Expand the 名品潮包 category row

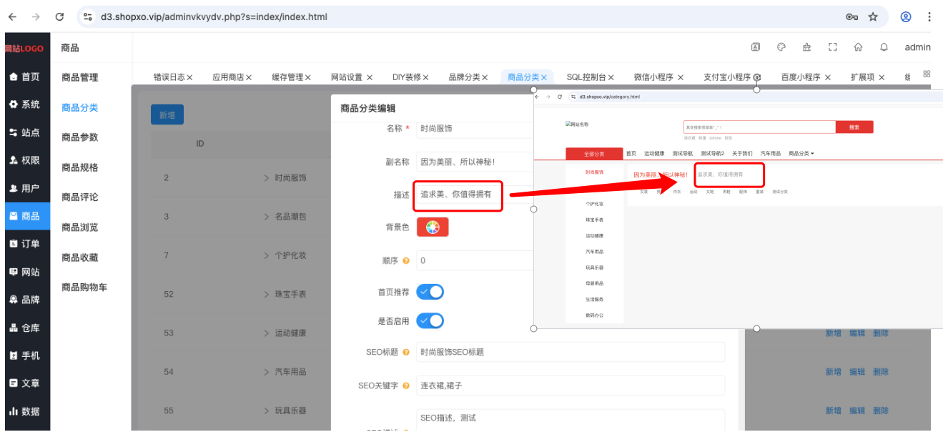[x=267, y=216]
